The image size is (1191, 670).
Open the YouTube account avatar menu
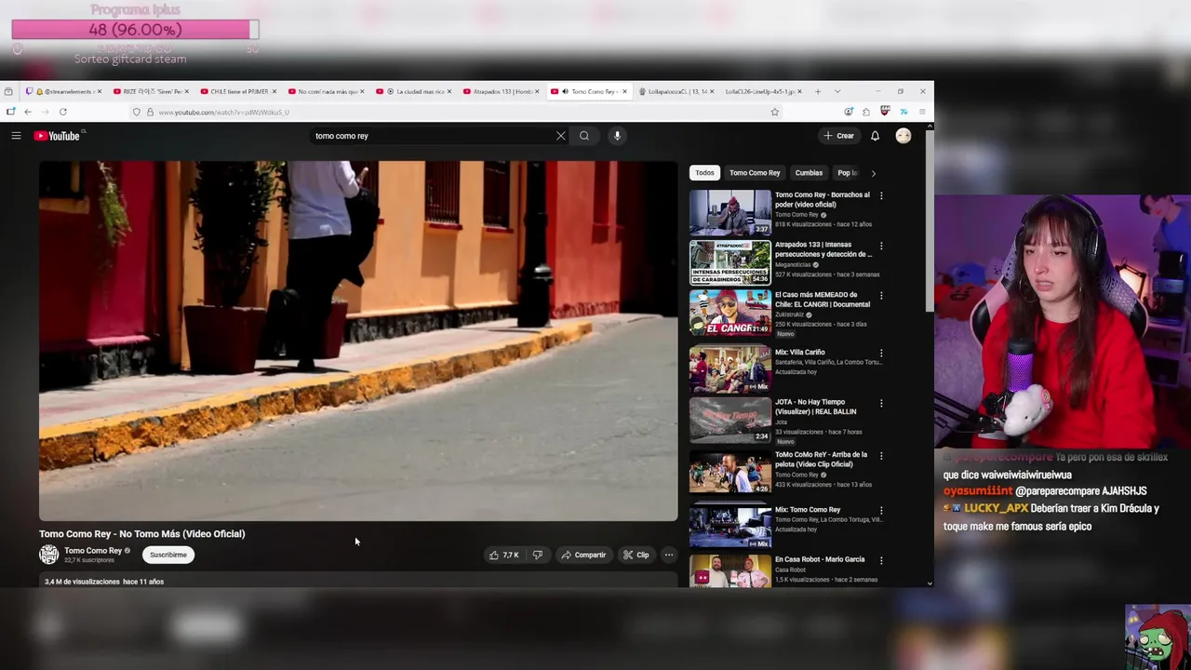pos(903,136)
